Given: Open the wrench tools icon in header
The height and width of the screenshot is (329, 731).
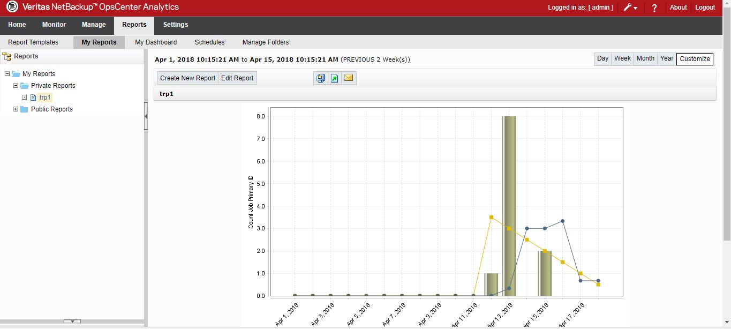Looking at the screenshot, I should point(628,8).
